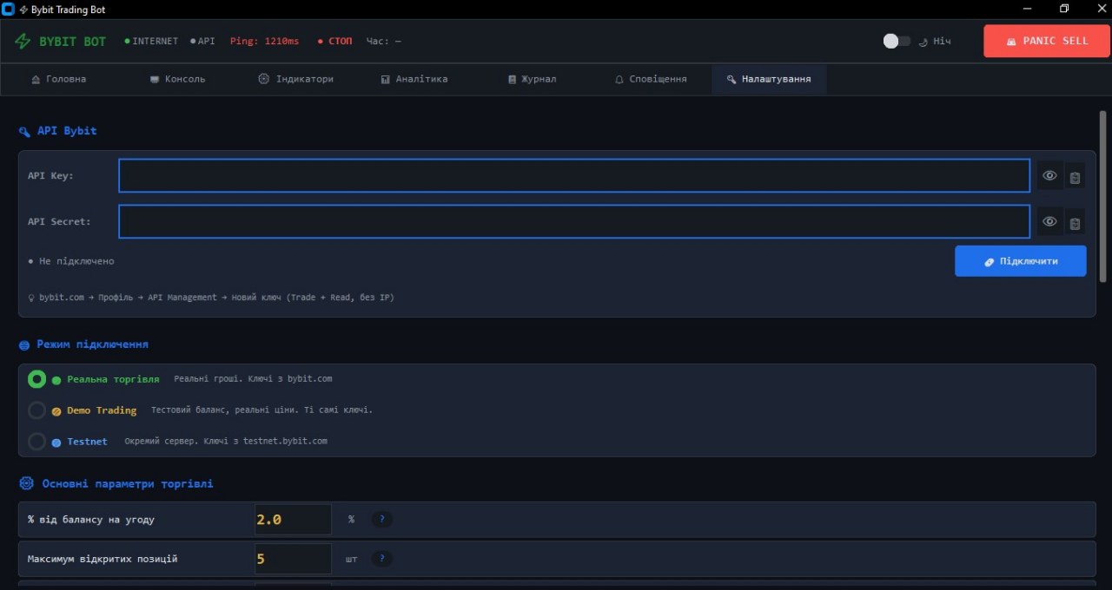Focus the API Secret input field

pyautogui.click(x=574, y=222)
